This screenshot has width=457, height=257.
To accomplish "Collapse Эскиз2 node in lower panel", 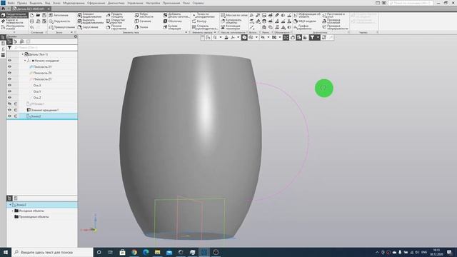I will 10,205.
